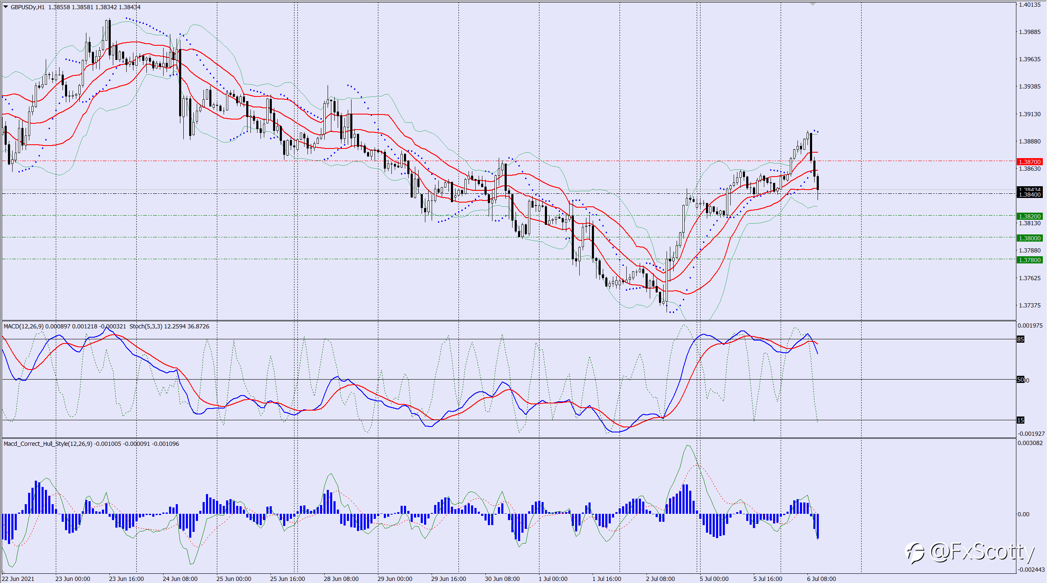Image resolution: width=1047 pixels, height=583 pixels.
Task: Click the level 85 label in MACD panel
Action: [x=1021, y=339]
